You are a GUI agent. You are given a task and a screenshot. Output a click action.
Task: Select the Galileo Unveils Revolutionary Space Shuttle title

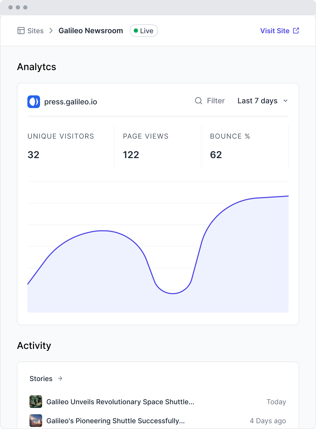[120, 402]
